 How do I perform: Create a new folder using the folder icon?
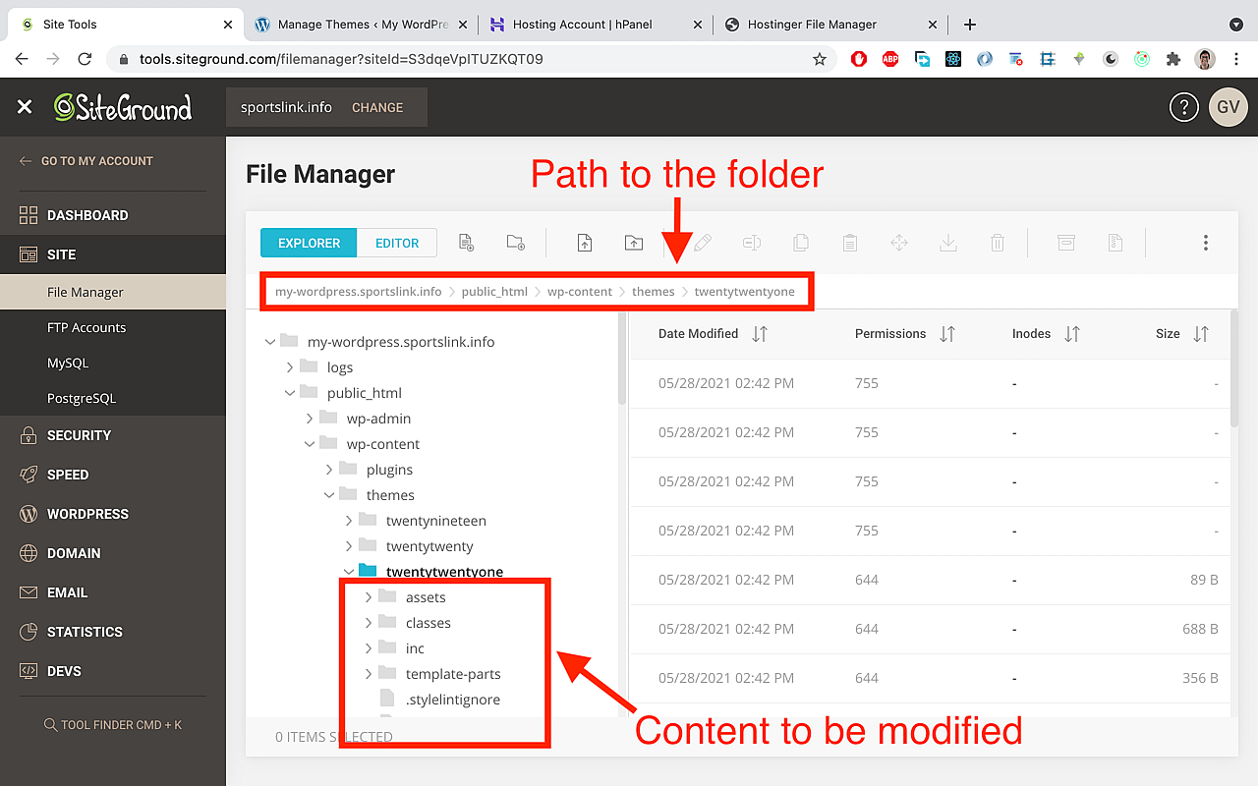click(515, 242)
